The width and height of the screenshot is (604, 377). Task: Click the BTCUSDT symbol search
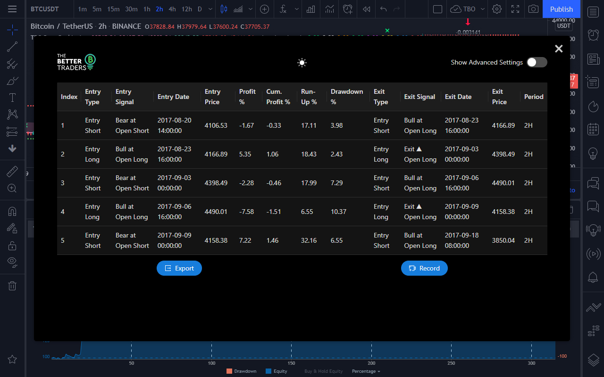[x=45, y=9]
